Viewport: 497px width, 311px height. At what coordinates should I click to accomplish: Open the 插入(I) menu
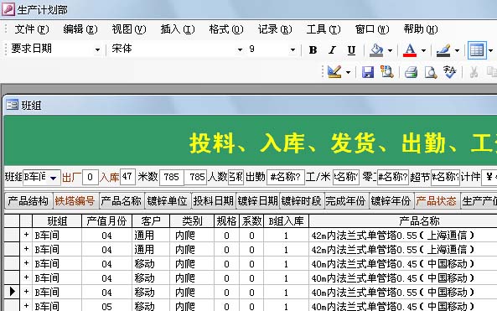pos(177,29)
